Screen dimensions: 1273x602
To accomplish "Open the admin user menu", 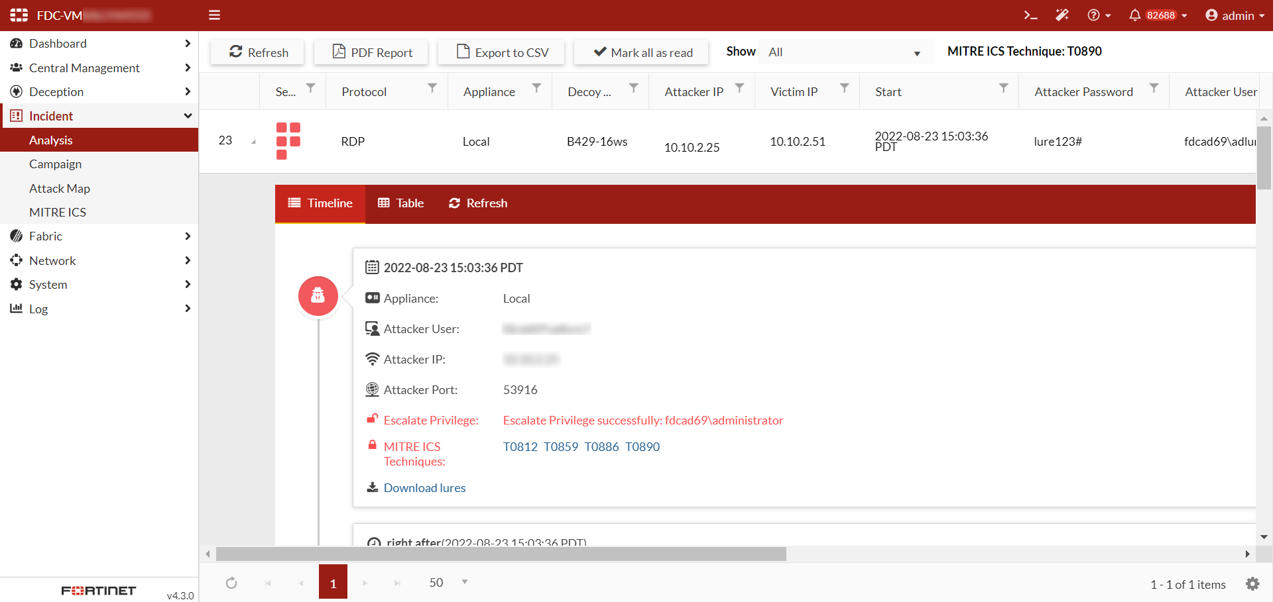I will (1235, 15).
